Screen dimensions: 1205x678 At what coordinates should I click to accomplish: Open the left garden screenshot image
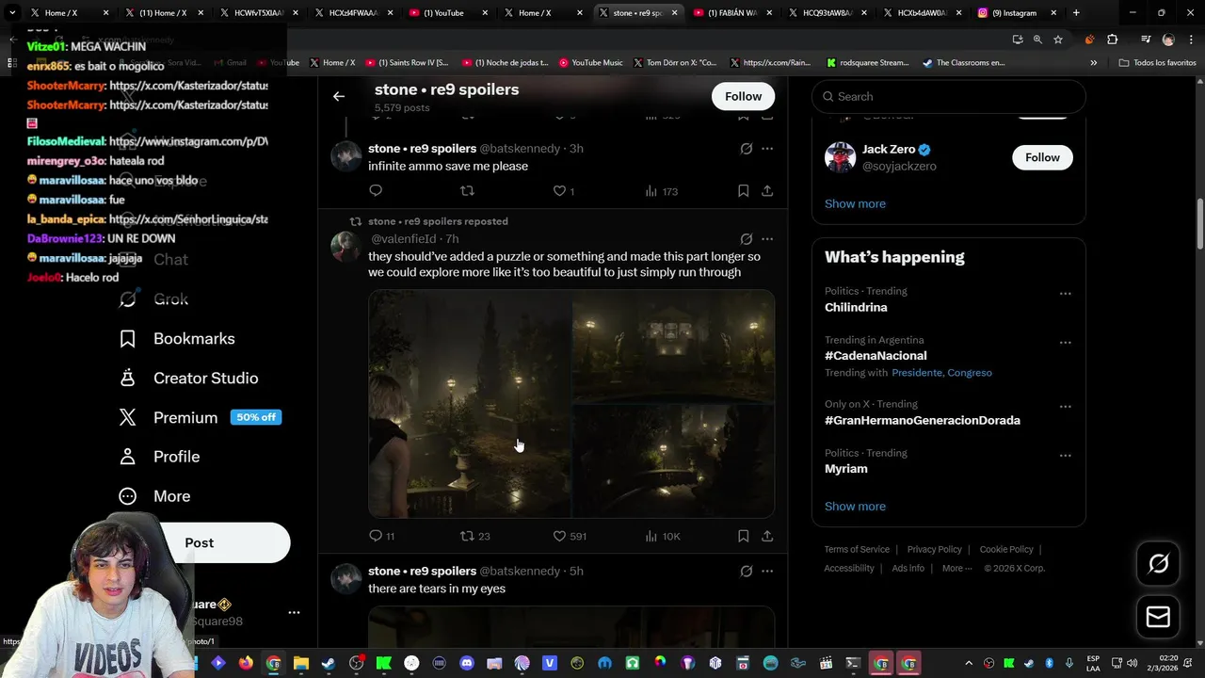[470, 404]
